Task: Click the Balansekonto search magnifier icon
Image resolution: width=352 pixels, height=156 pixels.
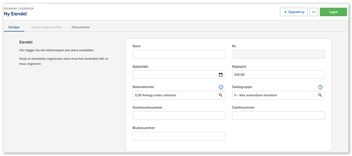Action: point(221,95)
